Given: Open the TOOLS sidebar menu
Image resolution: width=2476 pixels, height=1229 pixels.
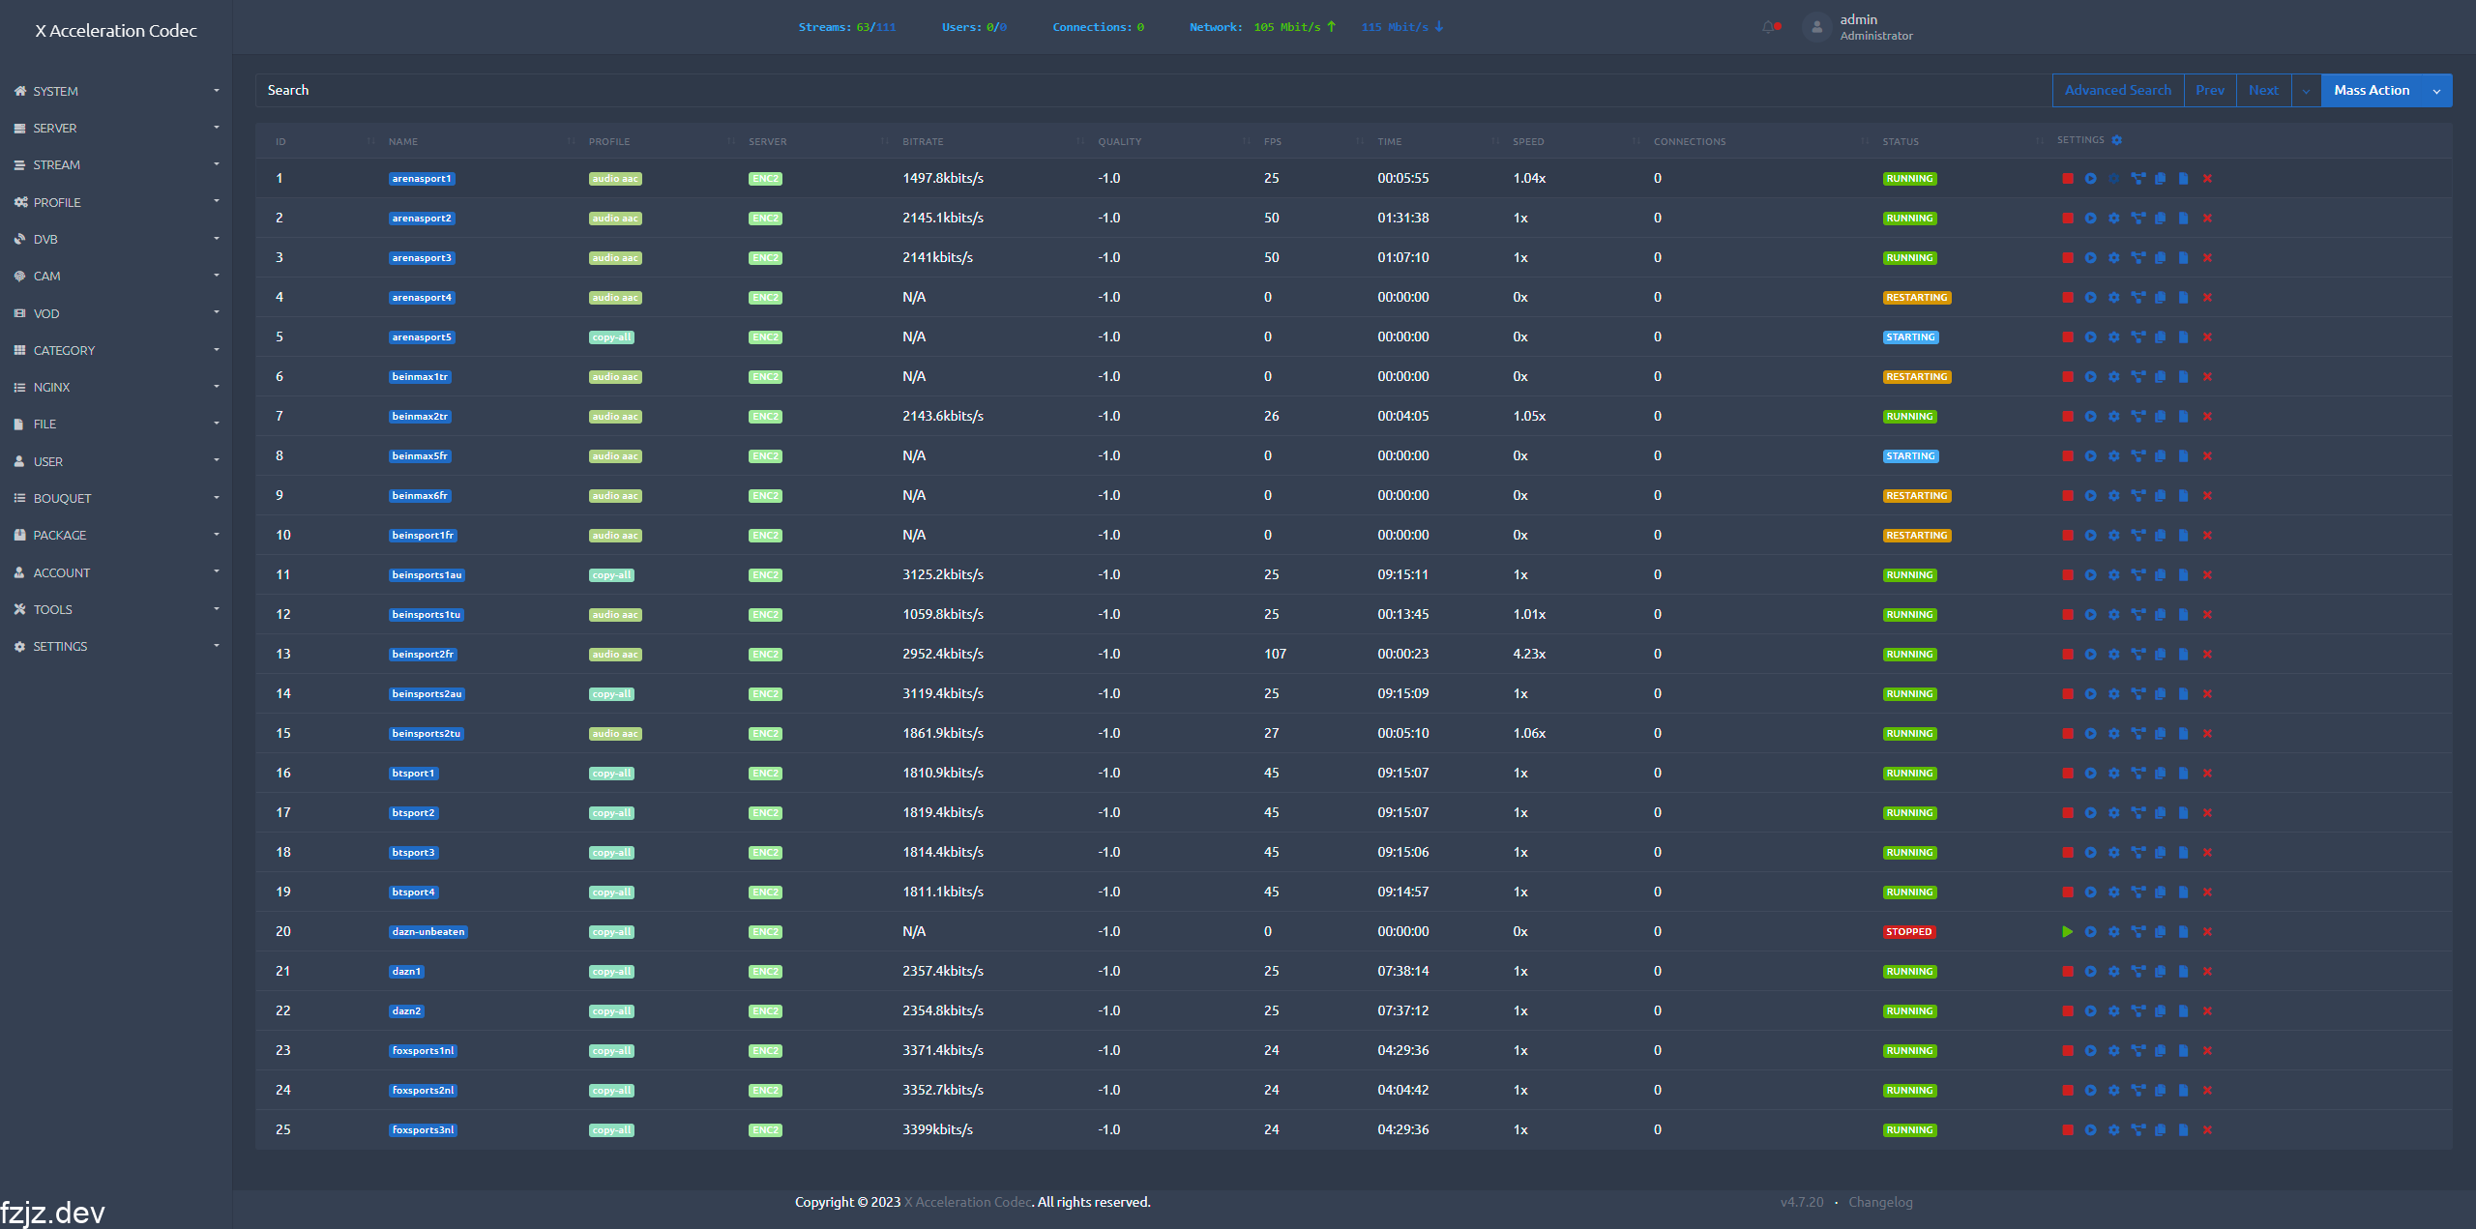Looking at the screenshot, I should [x=116, y=609].
